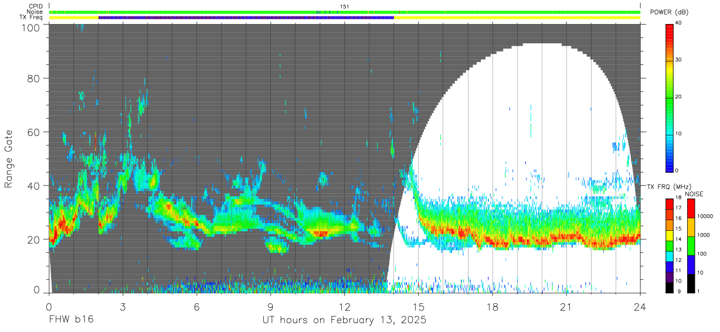Click the 'NOISE' heading

693,194
